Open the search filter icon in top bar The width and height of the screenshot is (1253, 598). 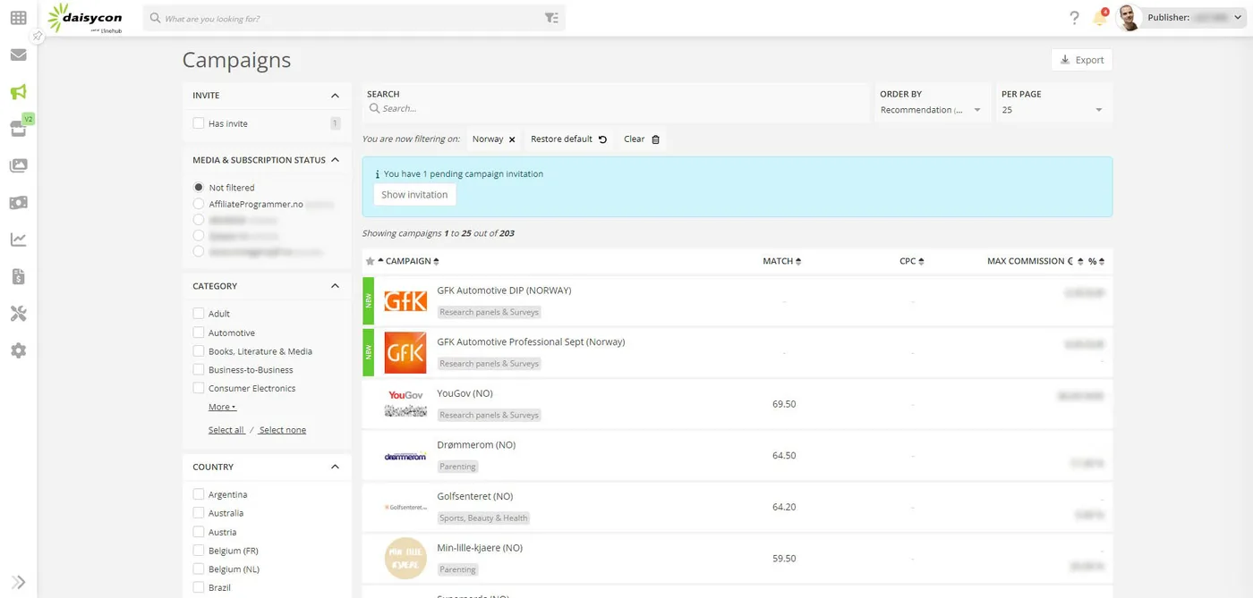tap(552, 18)
